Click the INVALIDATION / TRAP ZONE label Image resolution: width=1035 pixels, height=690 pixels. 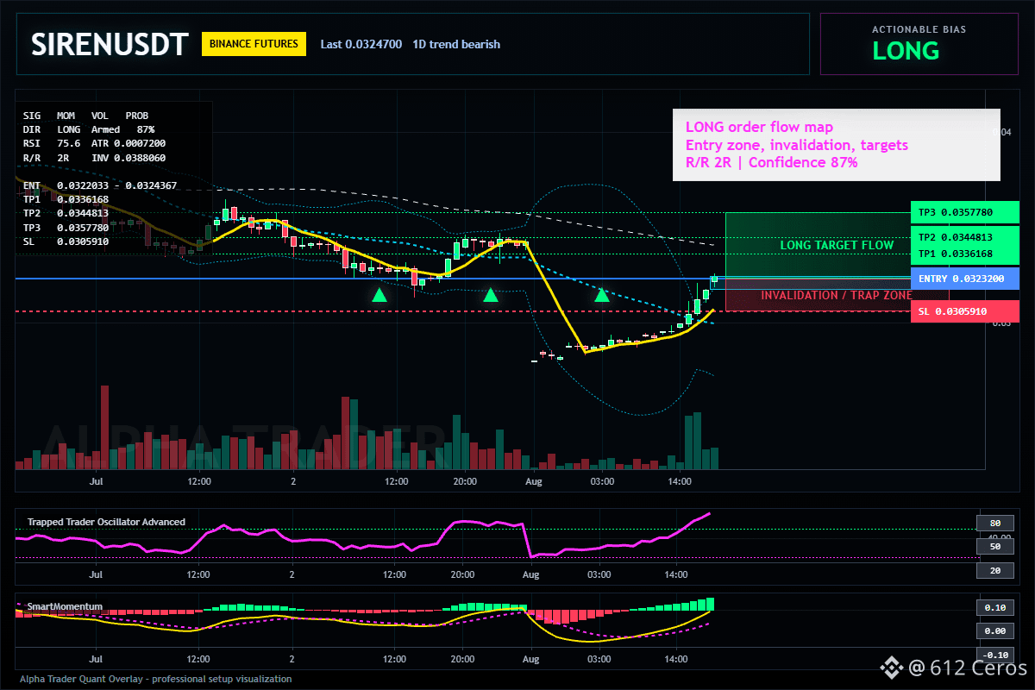(x=837, y=295)
